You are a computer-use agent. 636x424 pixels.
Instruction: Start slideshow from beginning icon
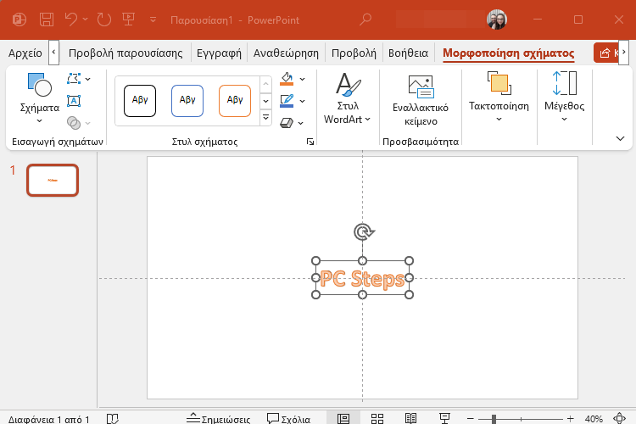129,19
